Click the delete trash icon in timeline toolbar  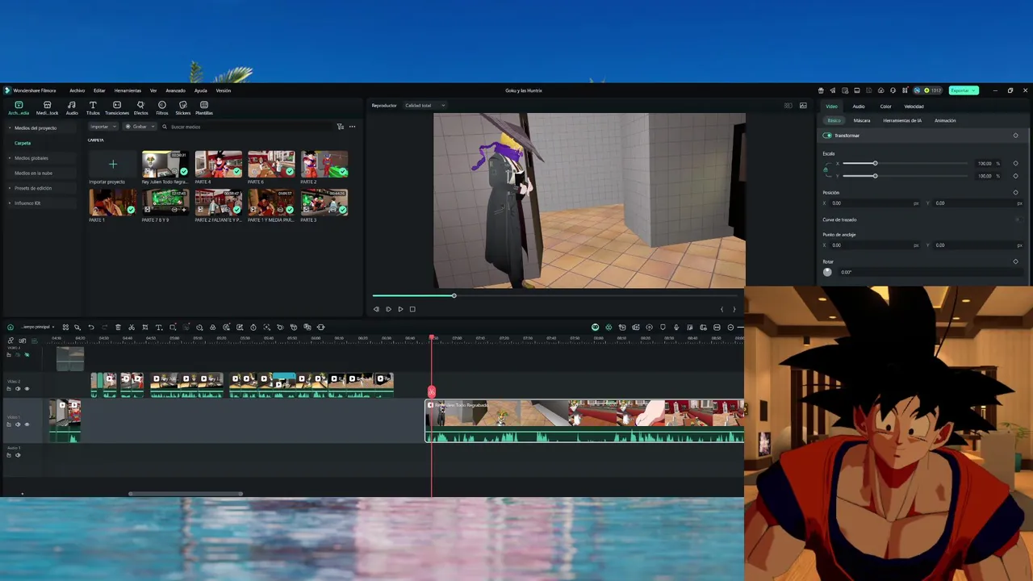pyautogui.click(x=118, y=327)
